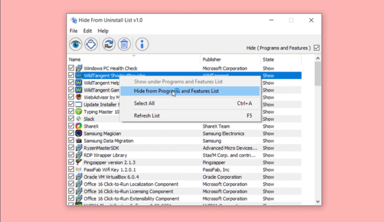Click the Samsung Data Migration icon
This screenshot has width=384, height=222.
pyautogui.click(x=78, y=141)
